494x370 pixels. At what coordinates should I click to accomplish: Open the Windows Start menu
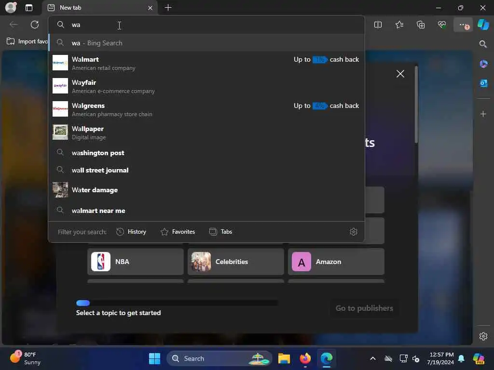point(154,358)
